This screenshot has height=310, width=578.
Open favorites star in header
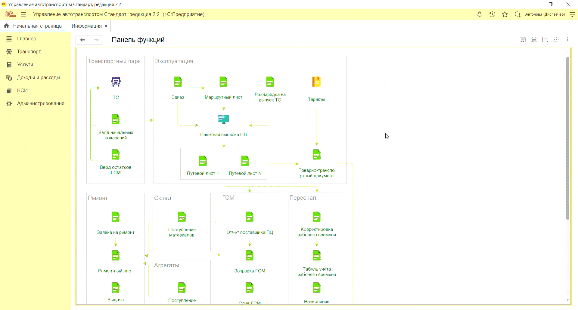click(505, 14)
